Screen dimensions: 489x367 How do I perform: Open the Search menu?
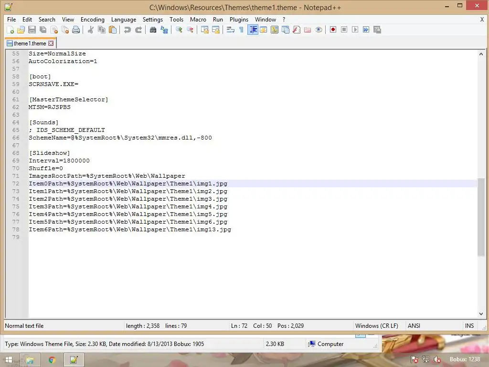47,19
